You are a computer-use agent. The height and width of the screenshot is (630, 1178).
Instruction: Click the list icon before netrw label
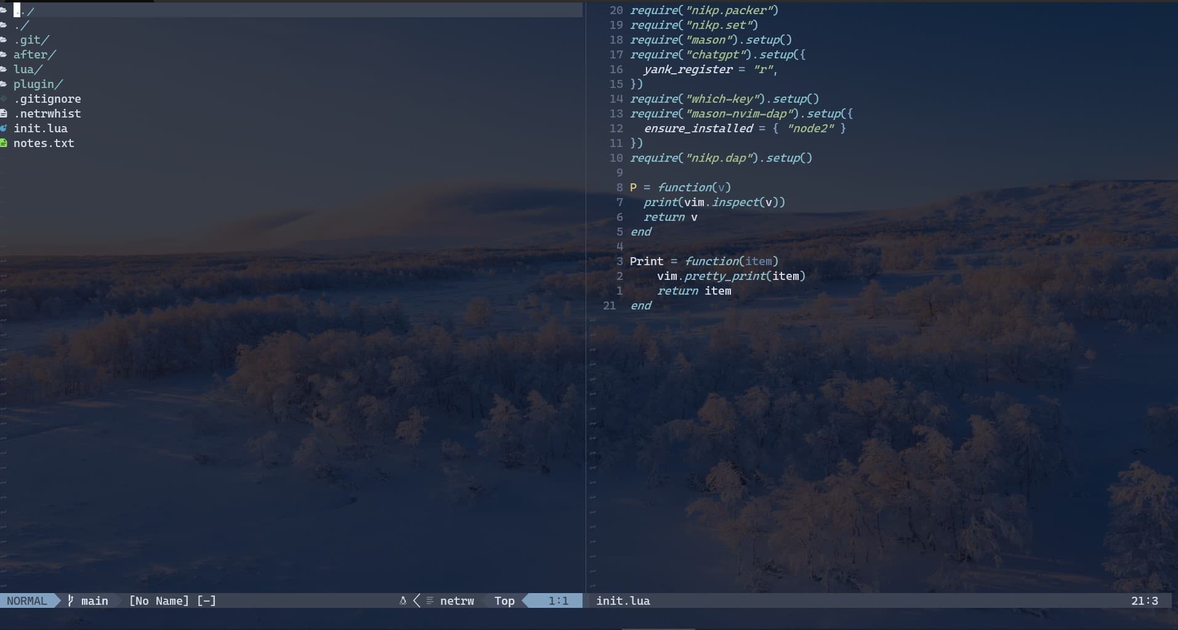coord(429,601)
